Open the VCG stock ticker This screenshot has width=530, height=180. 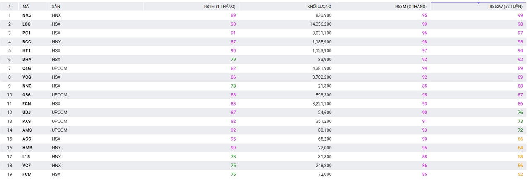(27, 77)
